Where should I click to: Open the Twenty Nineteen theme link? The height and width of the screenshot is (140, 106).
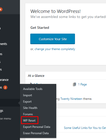point(71,99)
